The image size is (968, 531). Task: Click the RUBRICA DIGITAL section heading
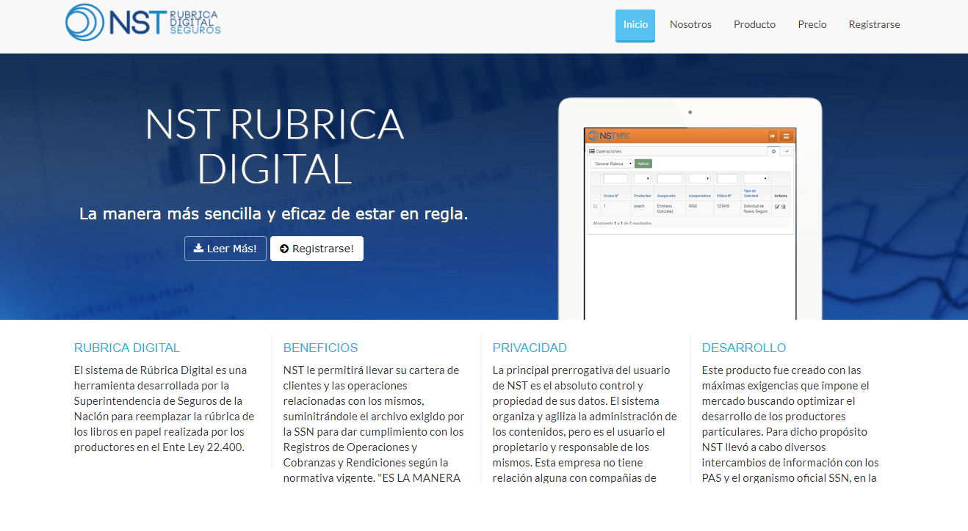[x=127, y=348]
